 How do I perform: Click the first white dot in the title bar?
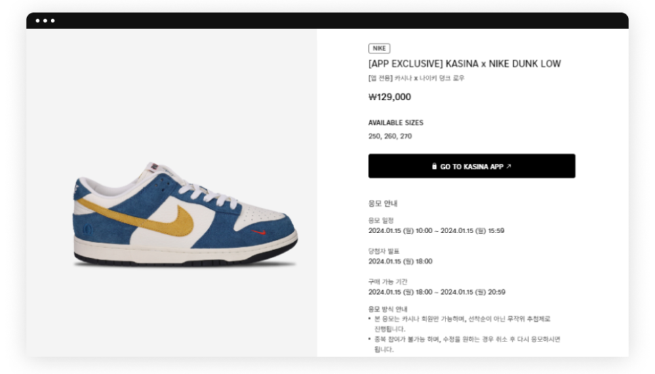[38, 21]
